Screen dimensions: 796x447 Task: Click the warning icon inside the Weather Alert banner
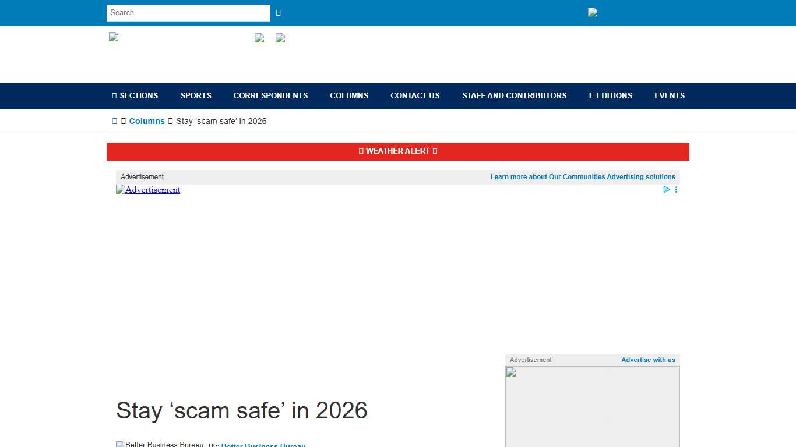[x=360, y=151]
